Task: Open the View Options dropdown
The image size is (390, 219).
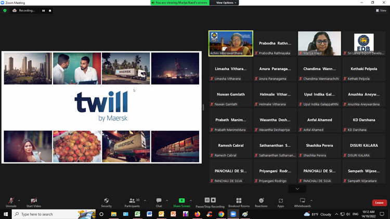Action: tap(226, 3)
